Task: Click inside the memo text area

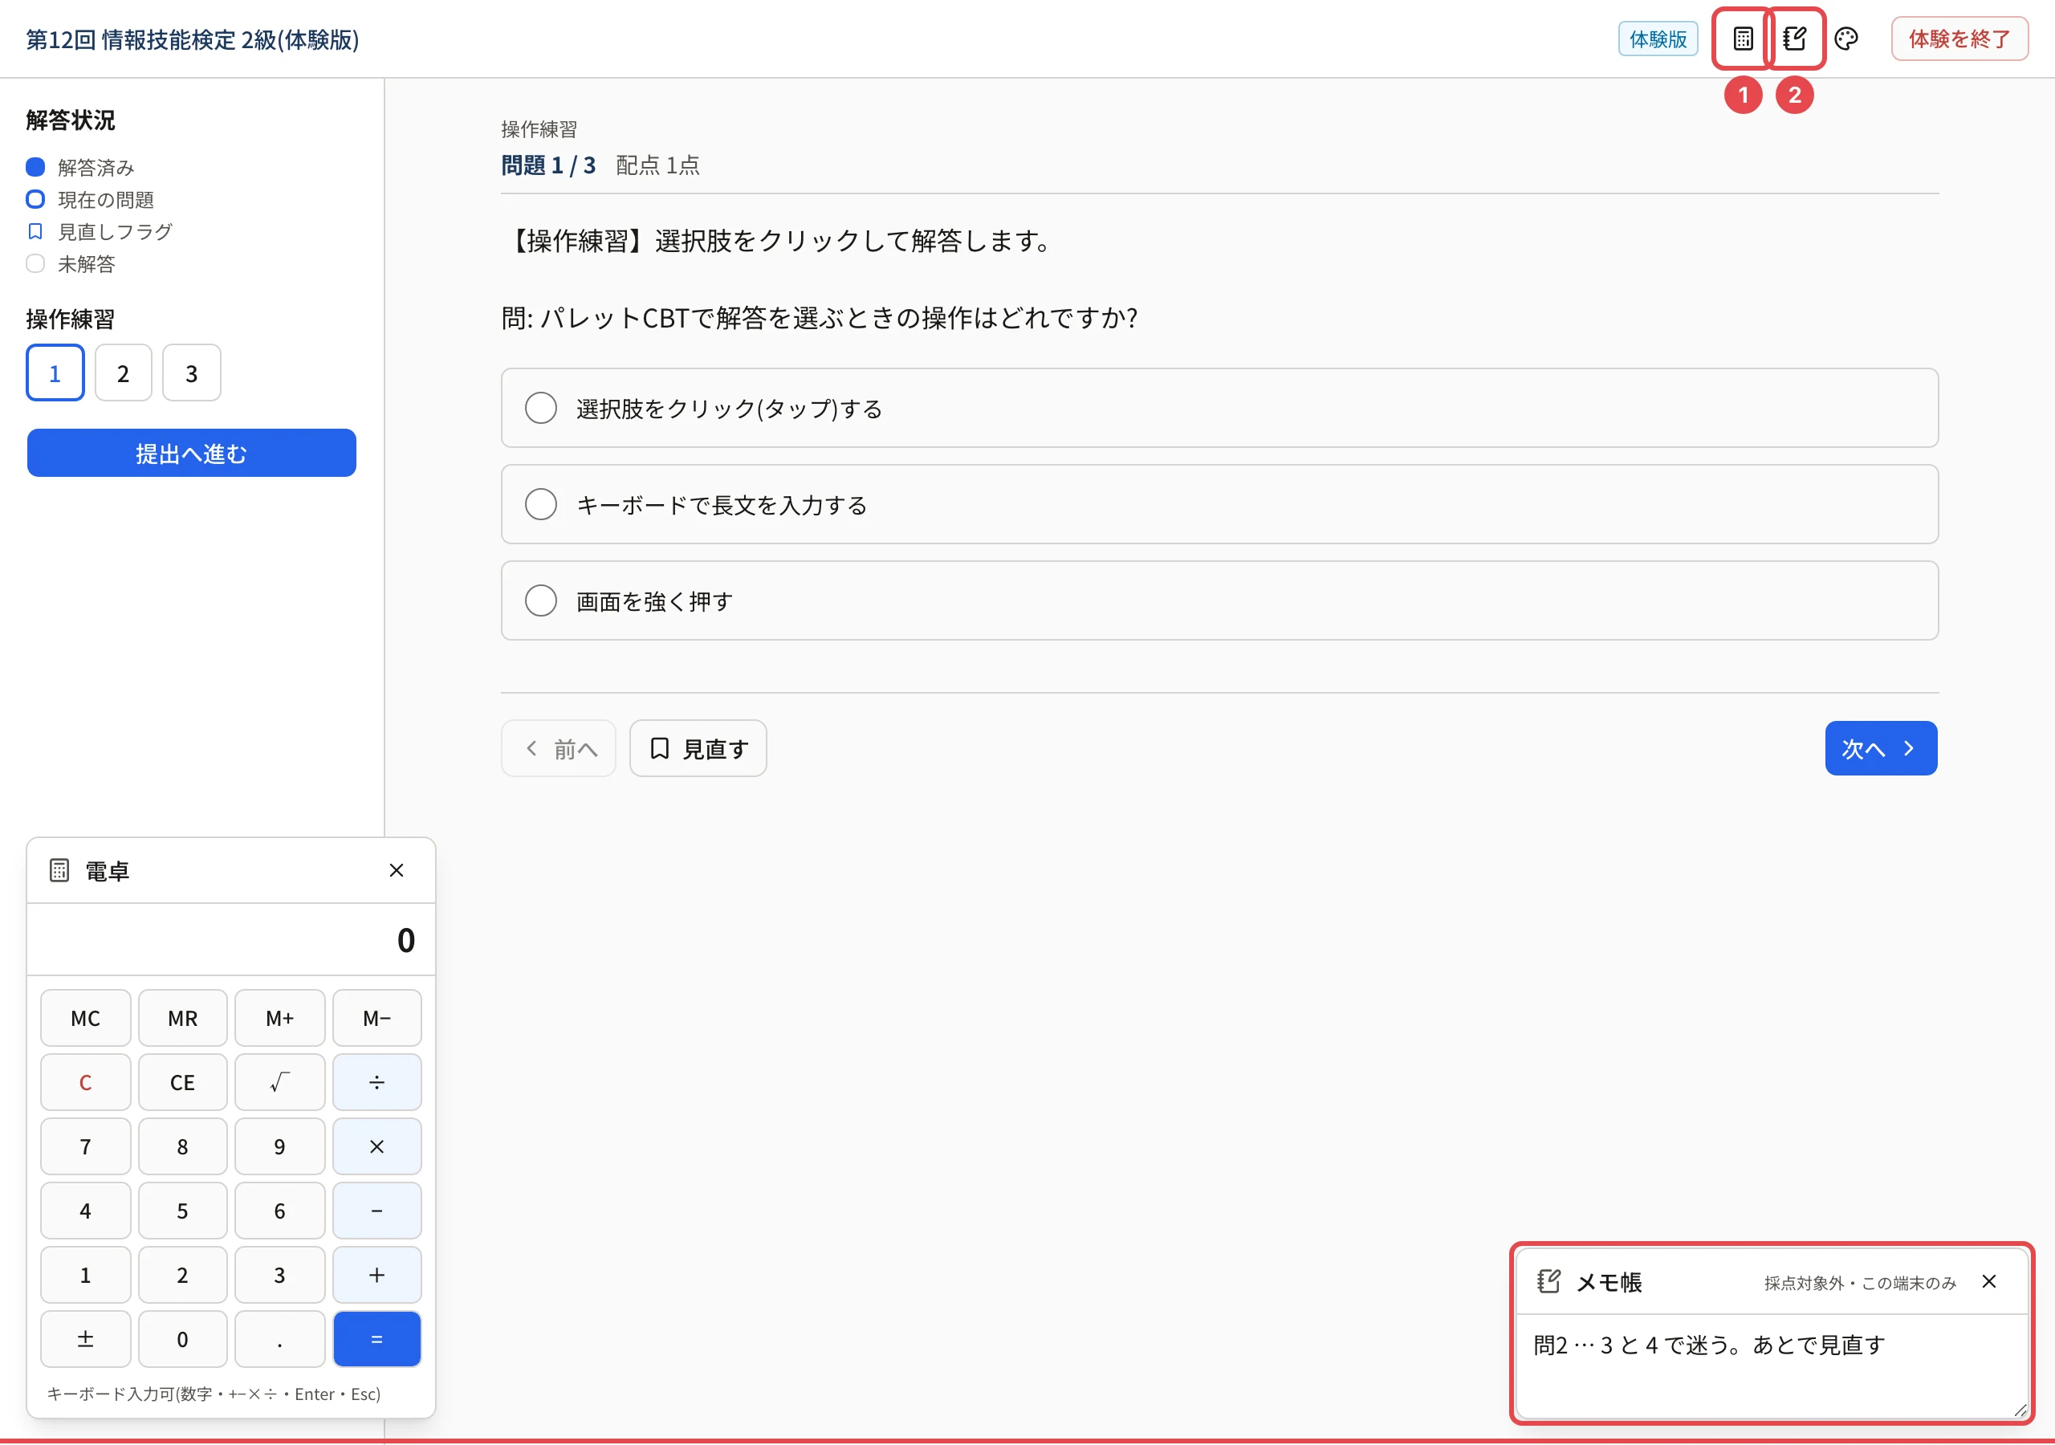Action: point(1772,1366)
